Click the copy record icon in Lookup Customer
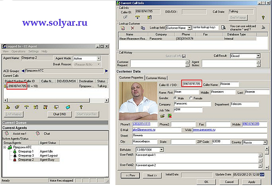The width and height of the screenshot is (272, 186). pyautogui.click(x=143, y=28)
